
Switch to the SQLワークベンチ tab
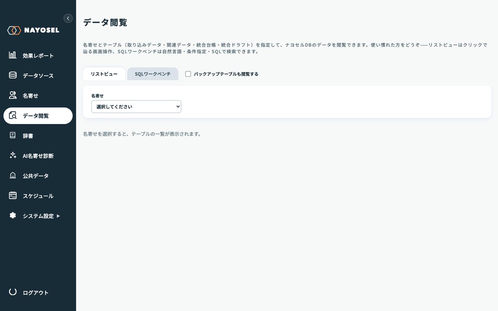pyautogui.click(x=153, y=74)
